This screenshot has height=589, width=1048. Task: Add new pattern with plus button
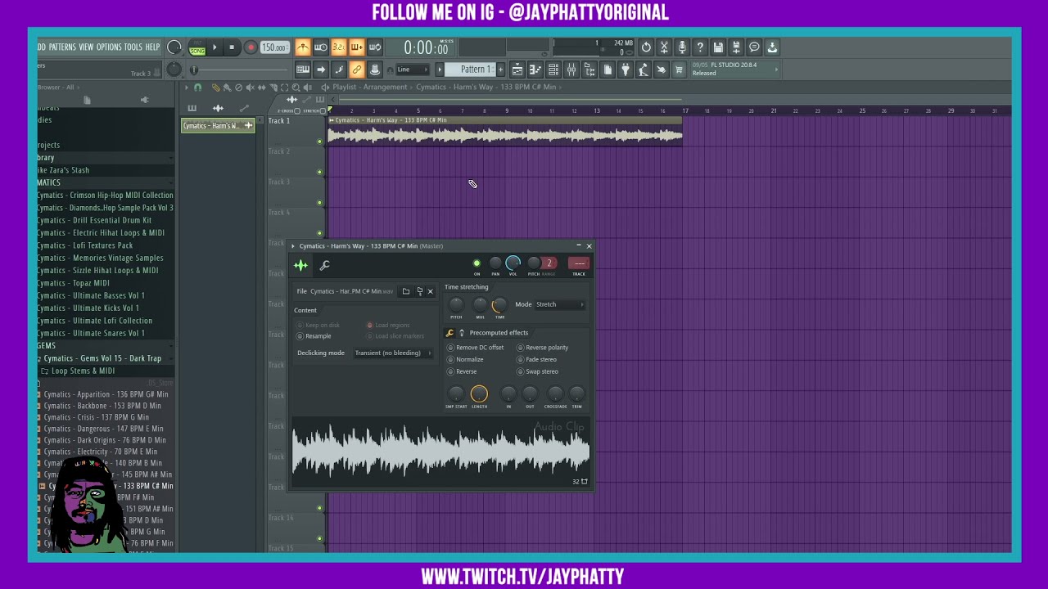pyautogui.click(x=501, y=70)
